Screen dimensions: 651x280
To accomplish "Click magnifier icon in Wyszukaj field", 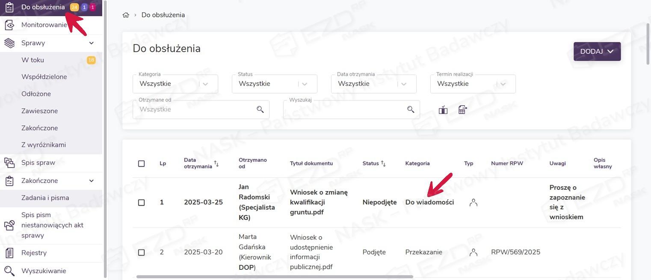I will point(411,109).
